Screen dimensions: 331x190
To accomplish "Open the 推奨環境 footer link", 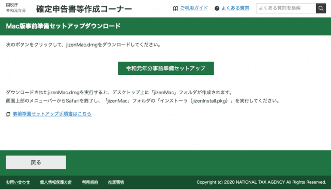I will (116, 182).
